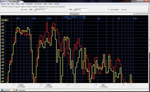Open the Format menu
The width and height of the screenshot is (150, 92).
pos(3,4)
